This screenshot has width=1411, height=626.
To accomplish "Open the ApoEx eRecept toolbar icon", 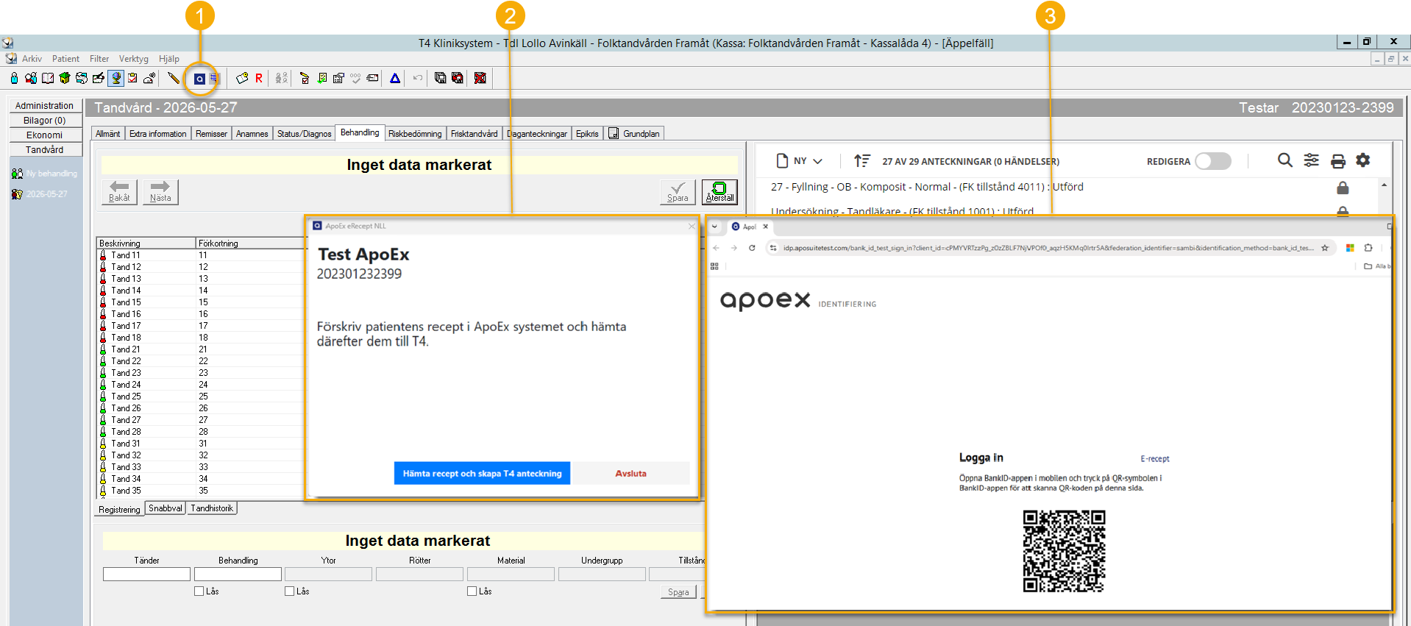I will coord(199,78).
